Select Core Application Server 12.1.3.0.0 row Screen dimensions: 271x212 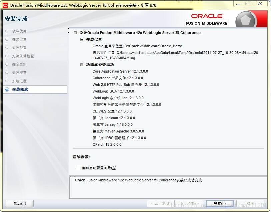(120, 71)
